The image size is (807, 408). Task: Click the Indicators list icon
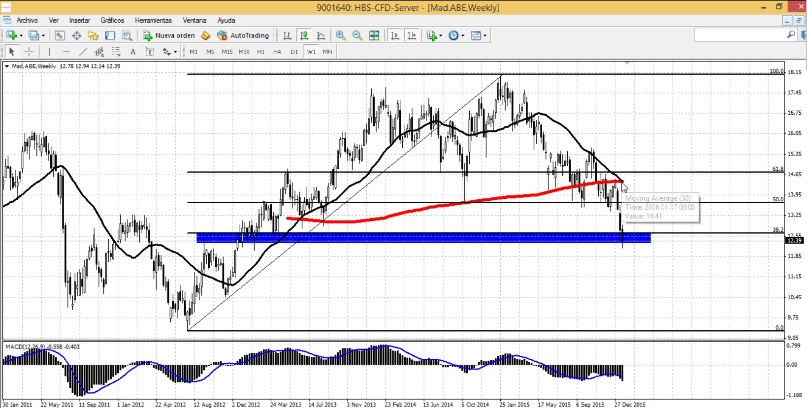(x=432, y=35)
